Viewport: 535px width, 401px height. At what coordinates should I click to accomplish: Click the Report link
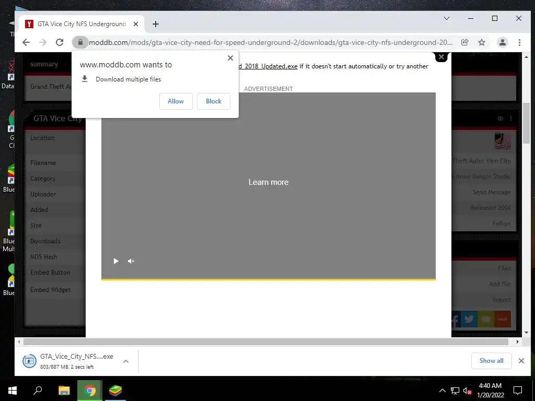tap(502, 300)
